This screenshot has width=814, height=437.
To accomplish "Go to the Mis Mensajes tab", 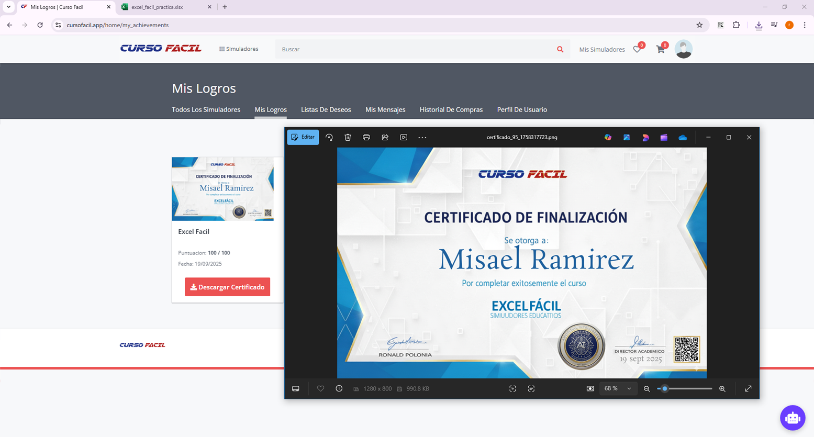I will tap(385, 109).
